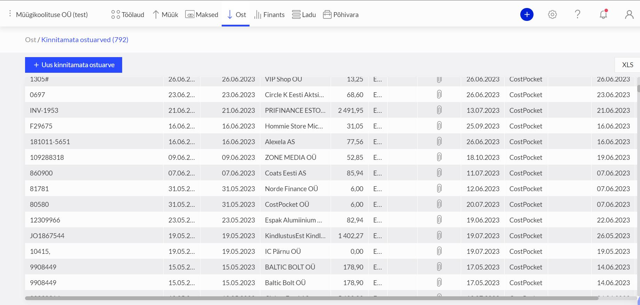Open the Põhivara menu

pyautogui.click(x=341, y=15)
